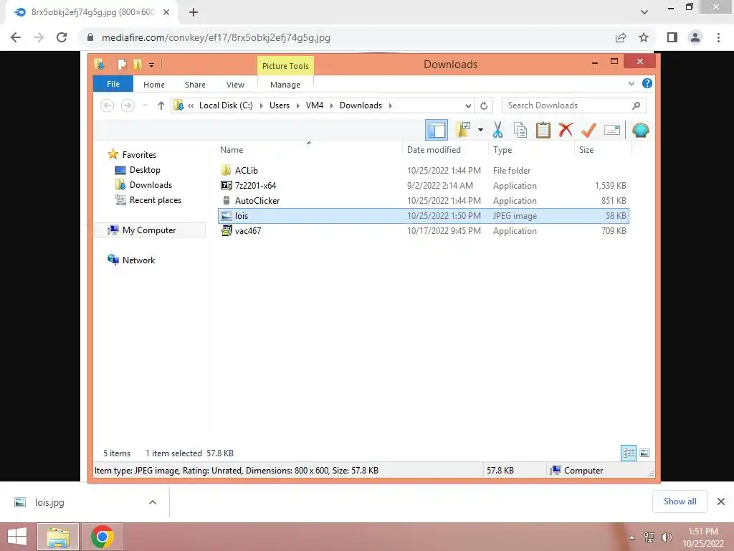The width and height of the screenshot is (734, 551).
Task: Select My Computer in navigation pane
Action: pyautogui.click(x=149, y=230)
